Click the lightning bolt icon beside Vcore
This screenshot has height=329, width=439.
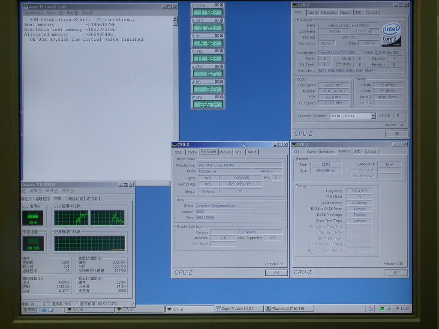click(193, 5)
